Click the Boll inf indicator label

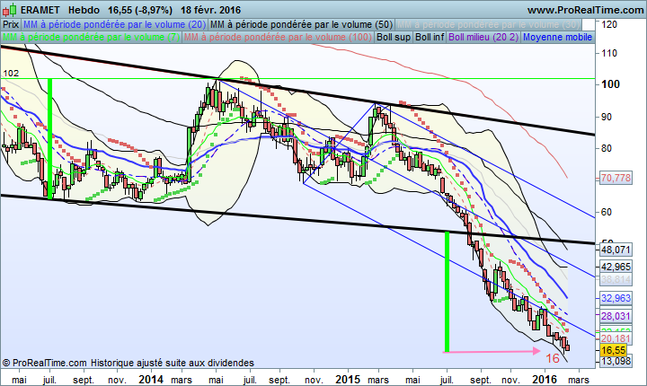(430, 37)
